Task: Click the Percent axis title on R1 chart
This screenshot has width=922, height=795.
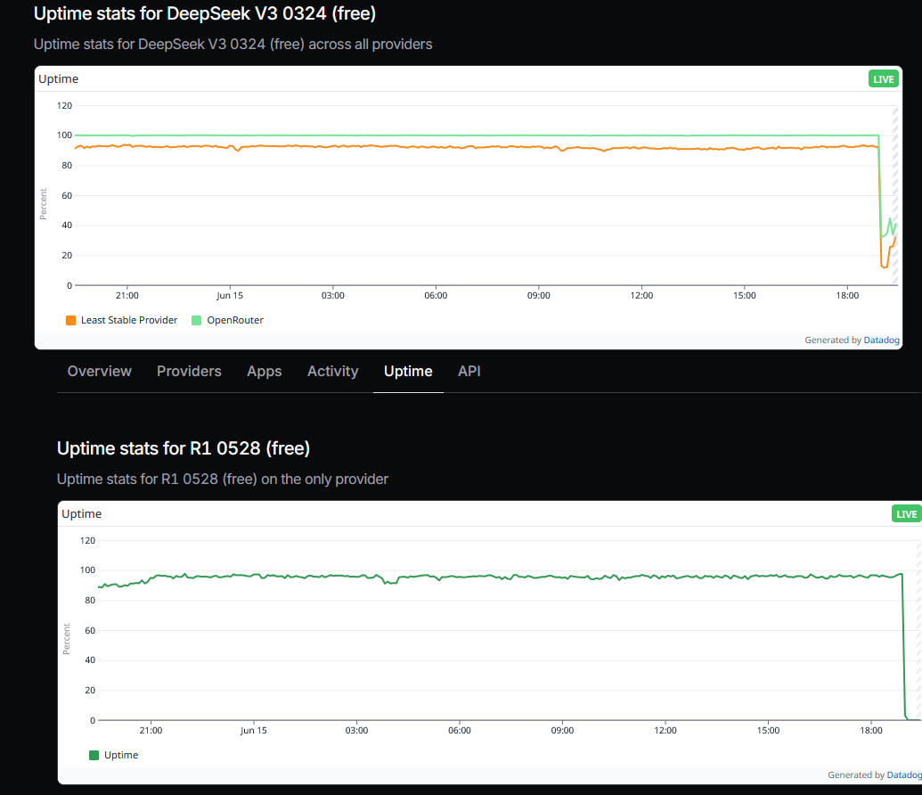Action: pyautogui.click(x=67, y=639)
